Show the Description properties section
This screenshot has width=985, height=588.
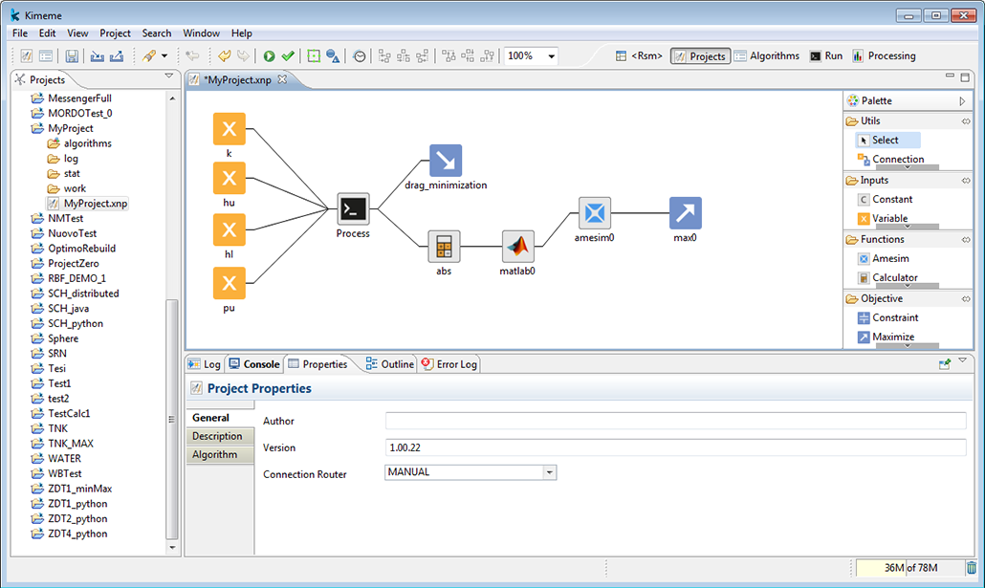[221, 436]
